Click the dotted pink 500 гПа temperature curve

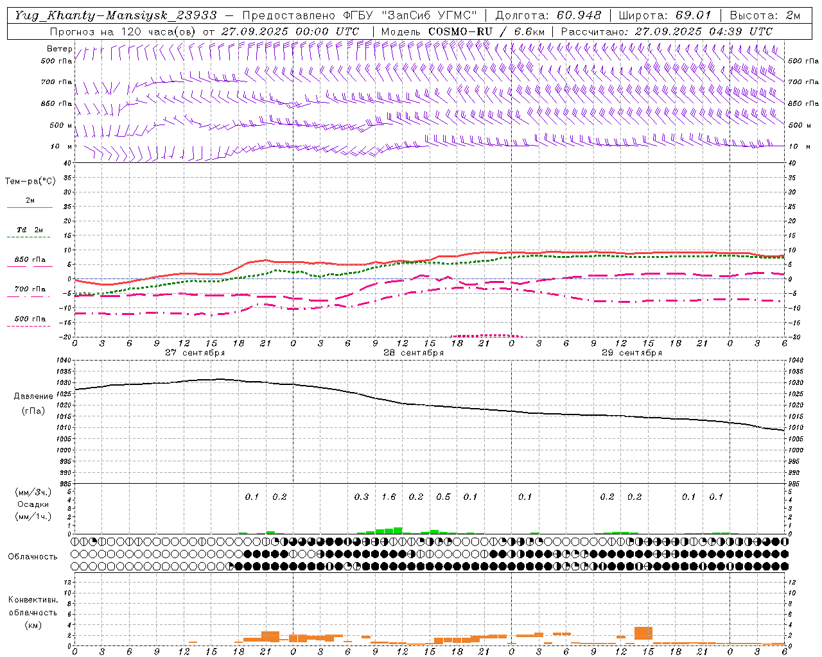click(x=487, y=335)
